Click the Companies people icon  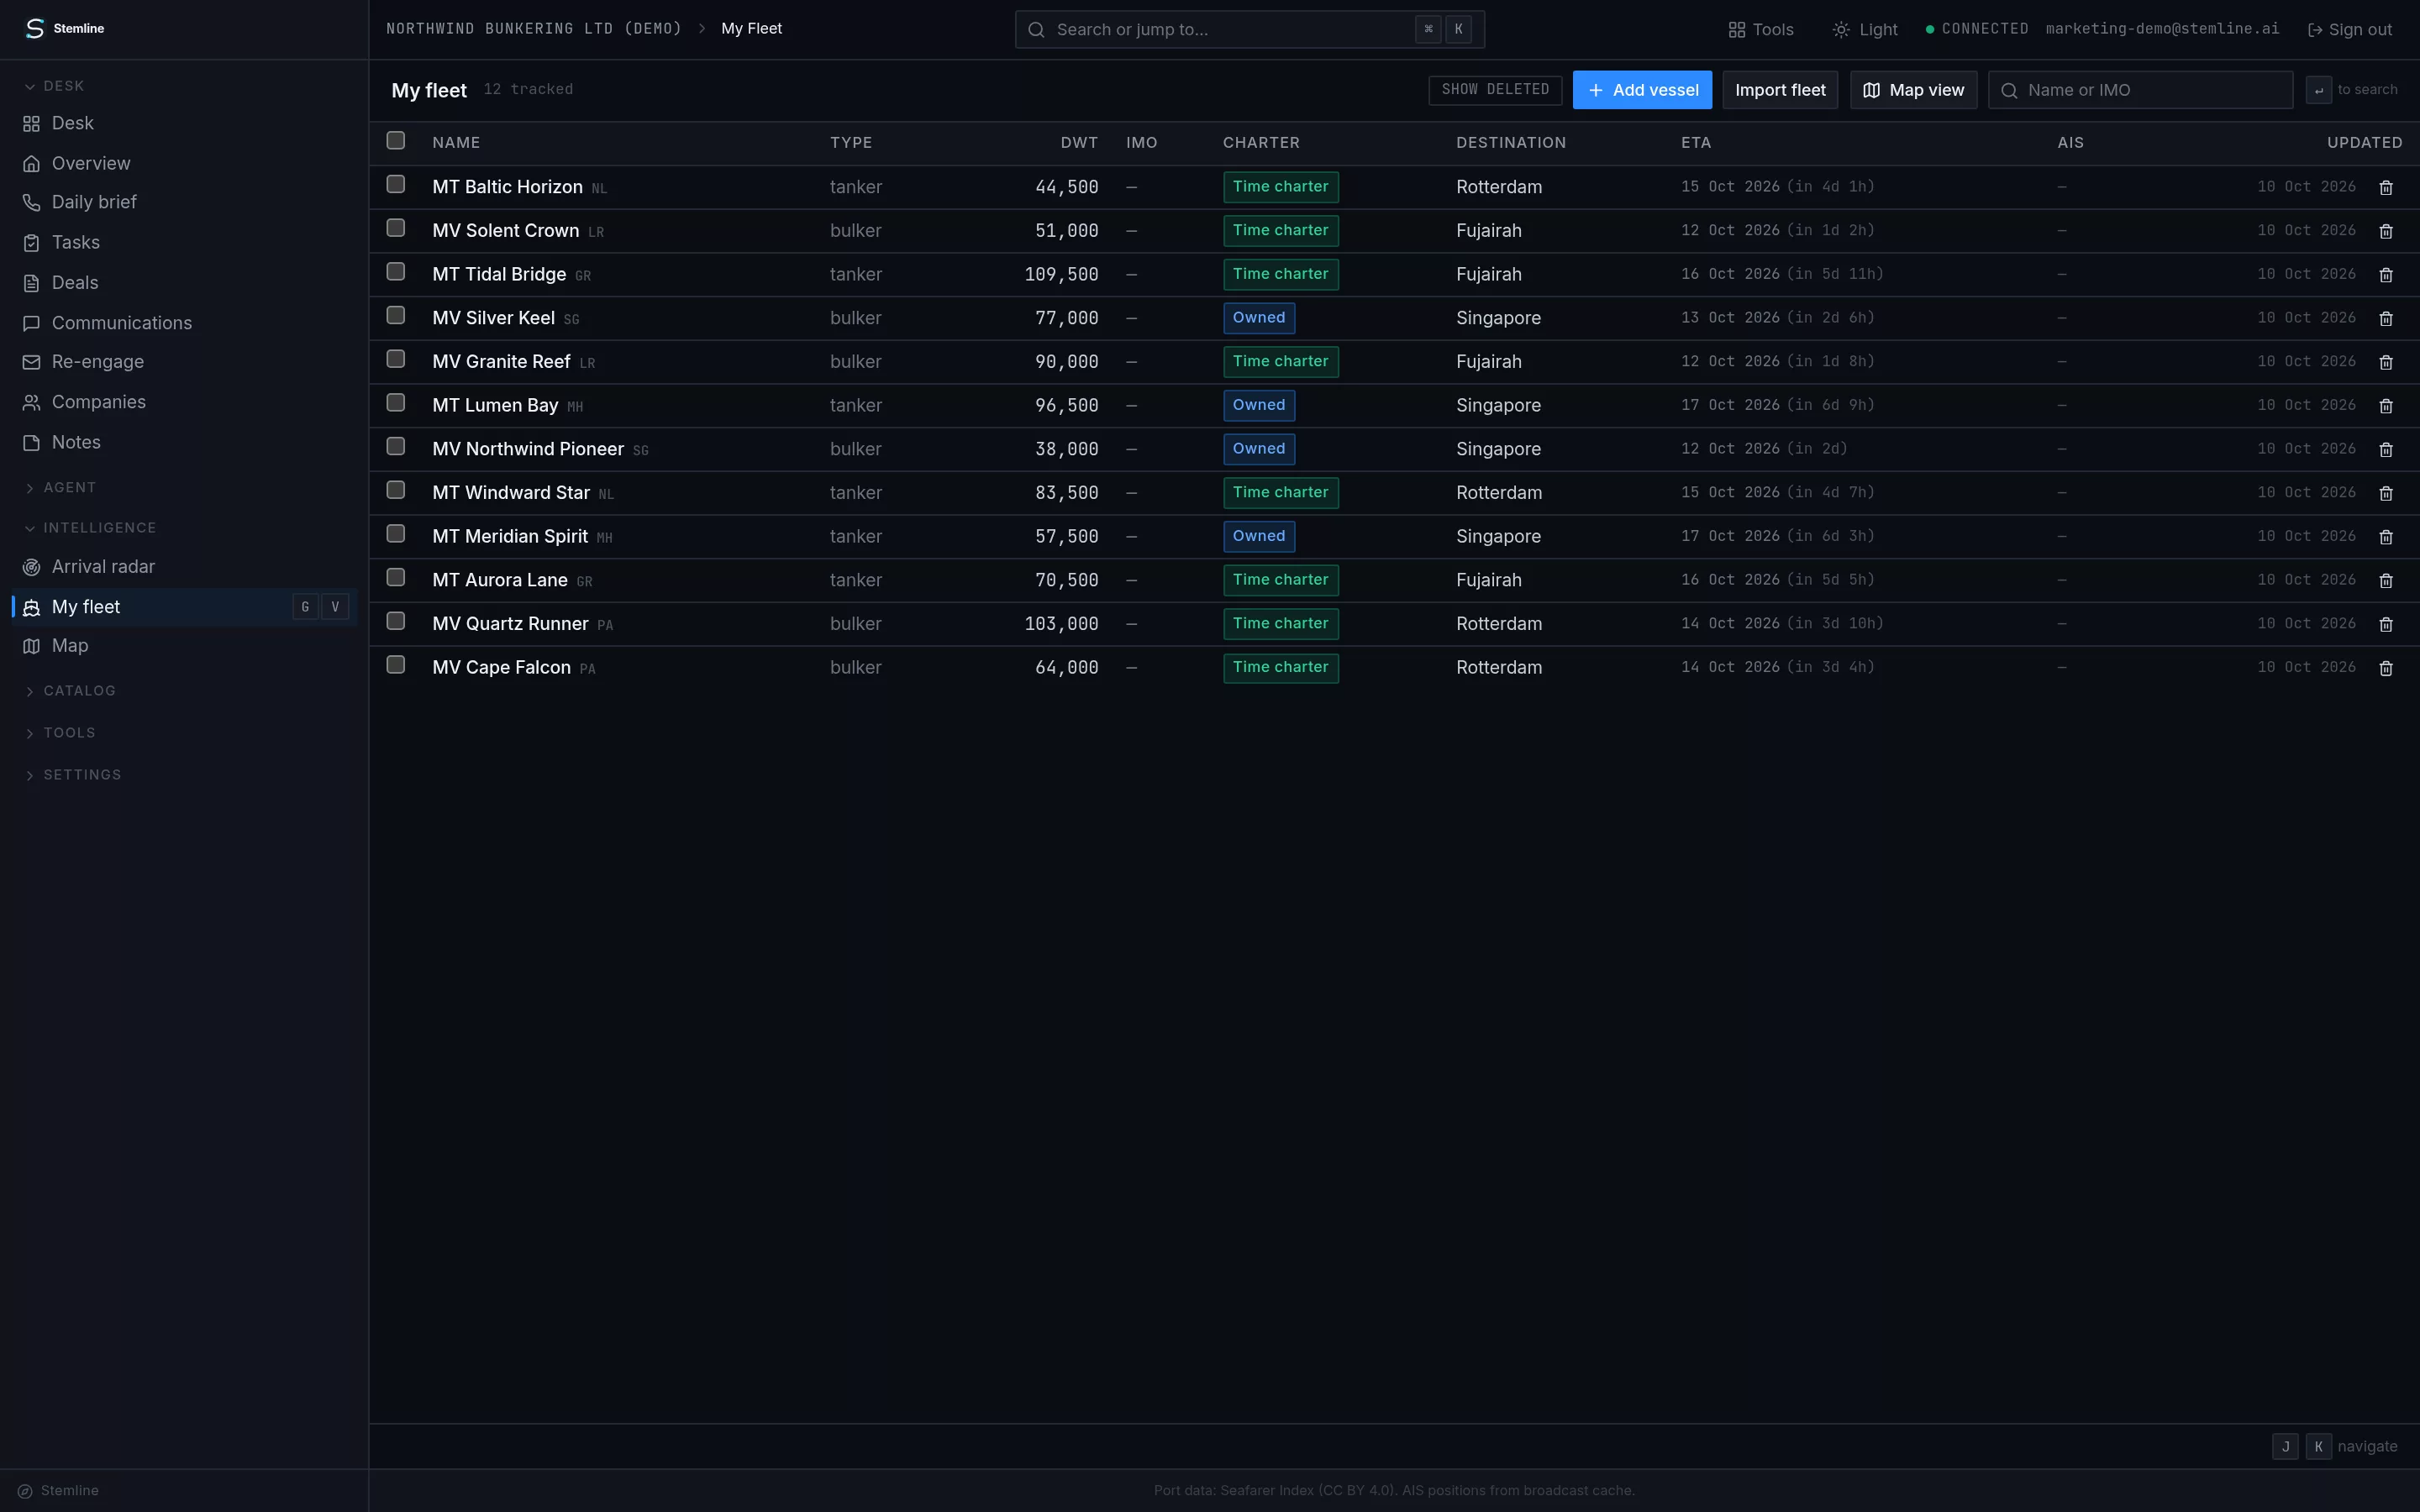[x=31, y=402]
